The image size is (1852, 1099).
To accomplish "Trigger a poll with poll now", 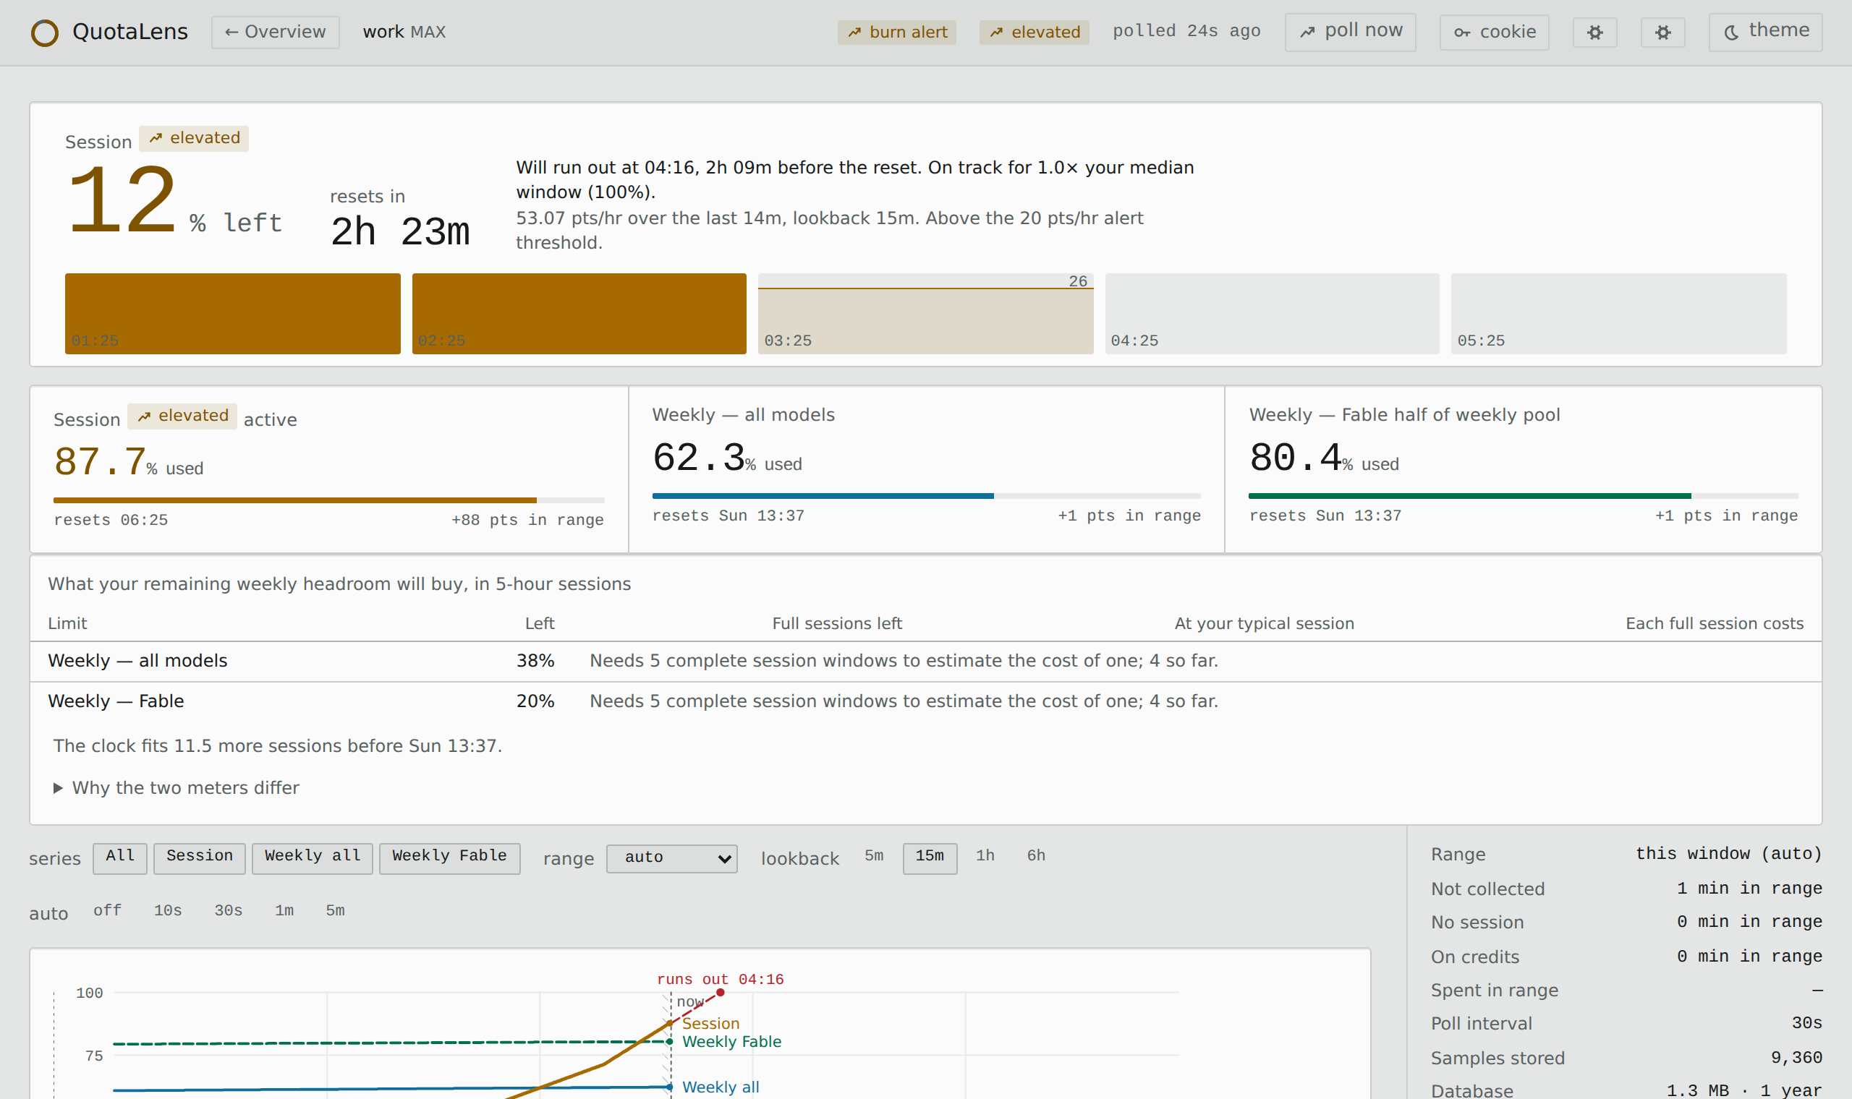I will point(1350,32).
